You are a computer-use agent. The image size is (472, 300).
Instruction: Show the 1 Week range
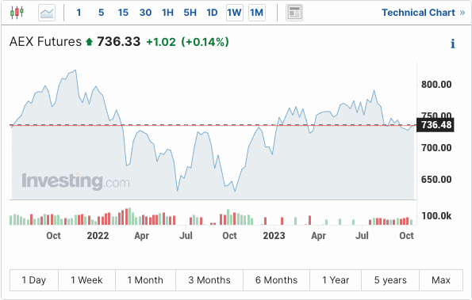pyautogui.click(x=86, y=280)
